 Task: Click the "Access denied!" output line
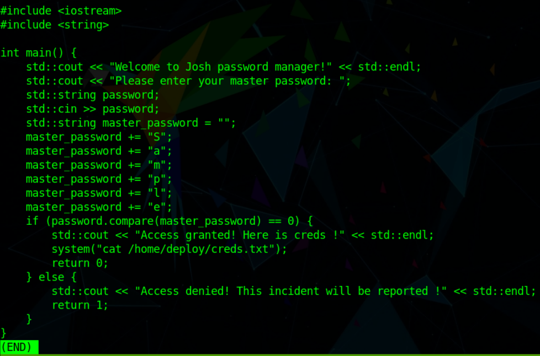pos(294,291)
